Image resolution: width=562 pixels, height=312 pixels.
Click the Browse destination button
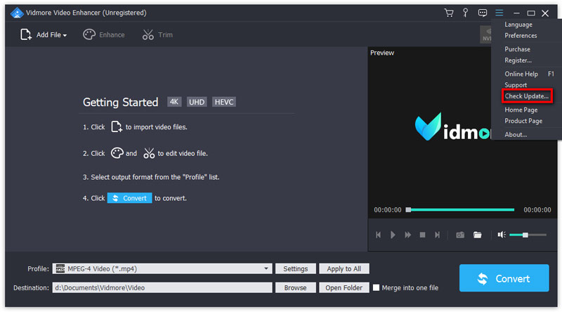295,287
